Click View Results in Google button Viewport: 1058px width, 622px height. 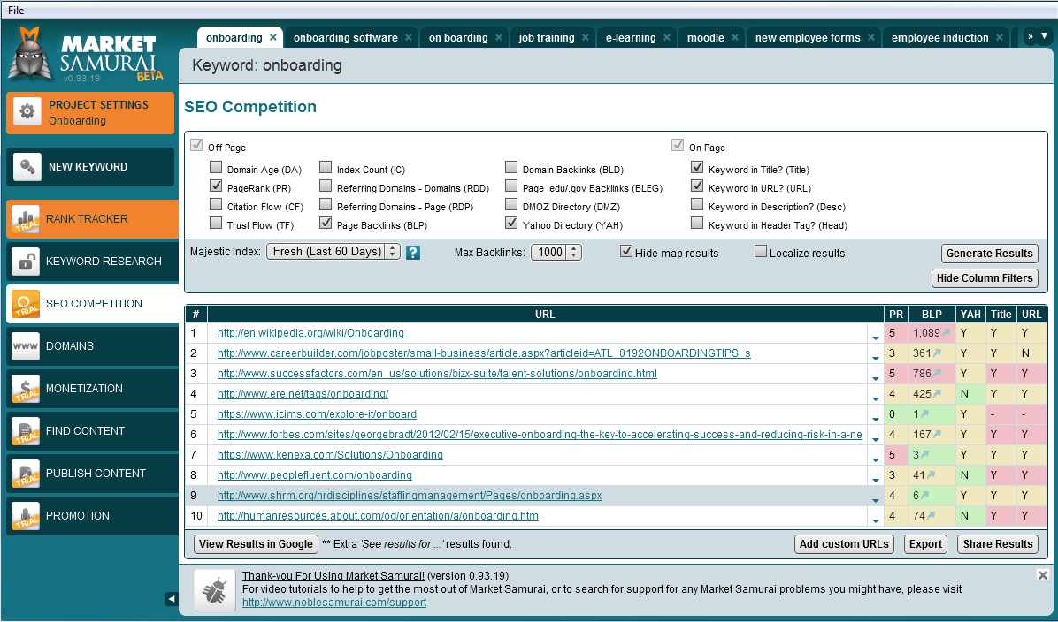[256, 544]
